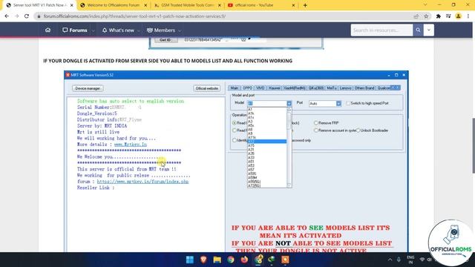The height and width of the screenshot is (267, 475).
Task: Open the Windows Start menu
Action: point(190,260)
